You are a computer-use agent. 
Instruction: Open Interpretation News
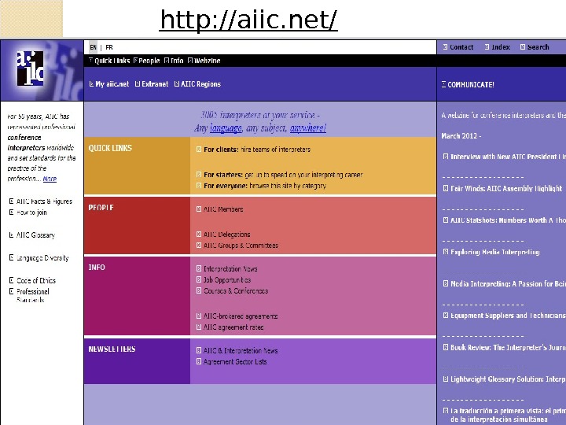(230, 269)
